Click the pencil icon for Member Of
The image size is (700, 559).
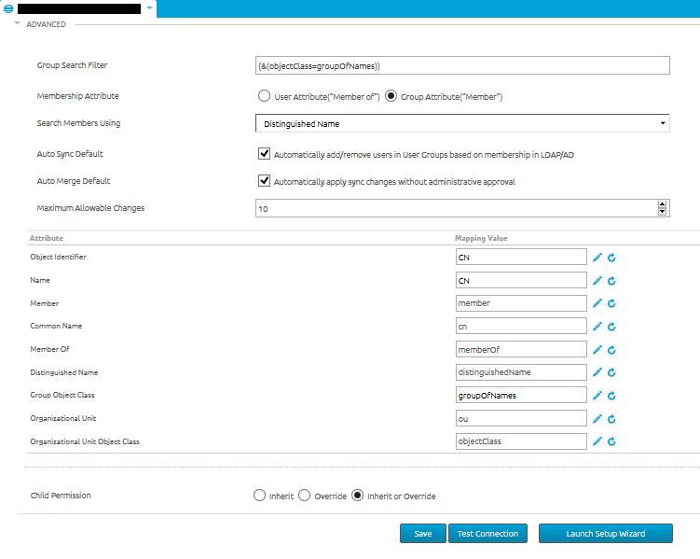pyautogui.click(x=597, y=349)
